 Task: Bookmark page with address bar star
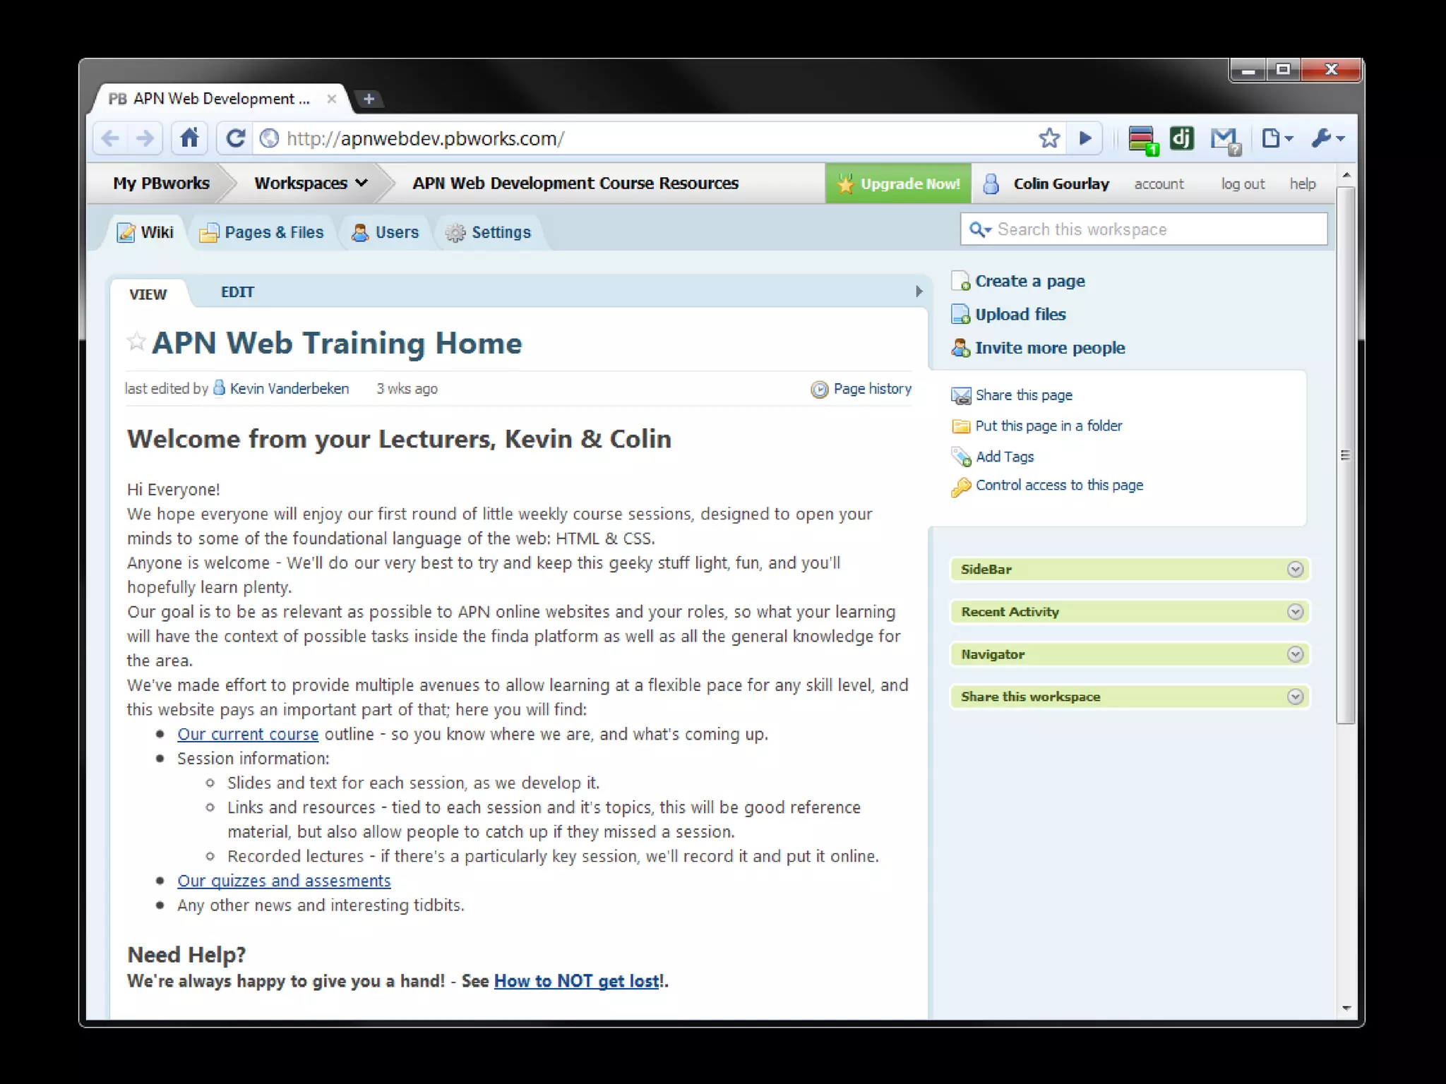tap(1049, 138)
